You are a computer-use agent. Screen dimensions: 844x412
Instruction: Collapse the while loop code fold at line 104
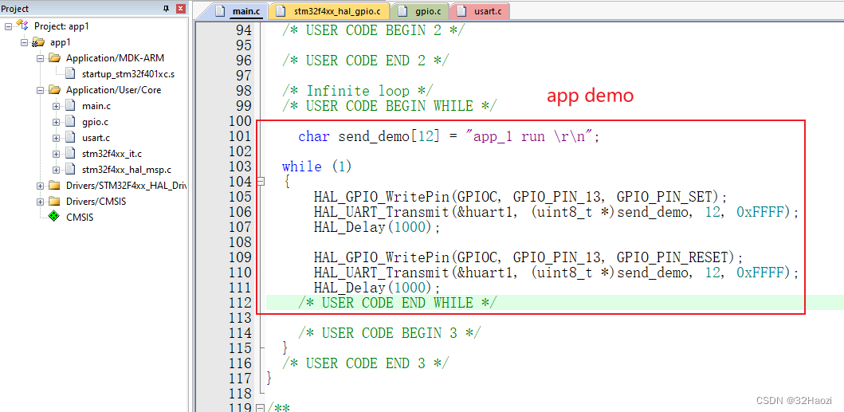(261, 182)
